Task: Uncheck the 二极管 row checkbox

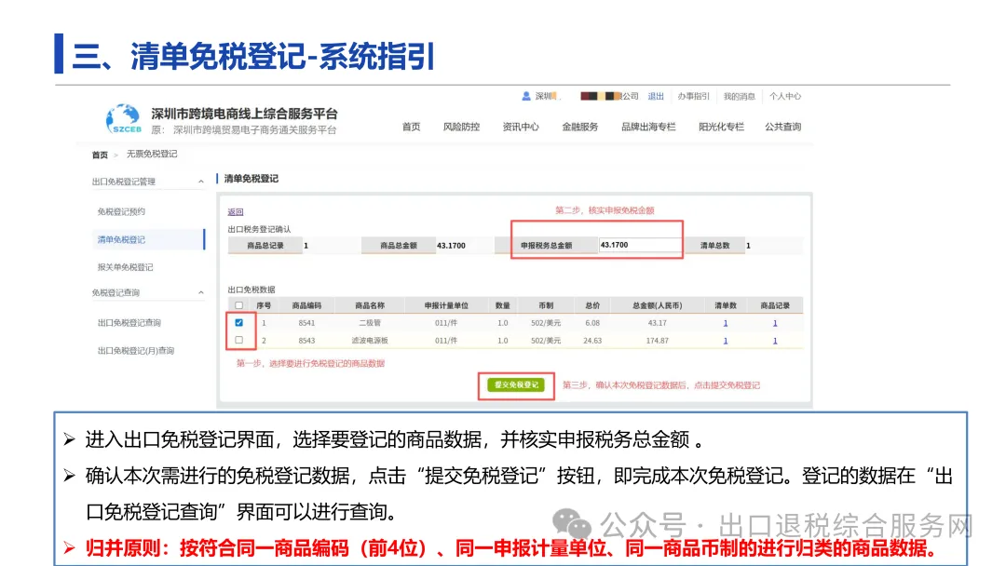Action: 239,322
